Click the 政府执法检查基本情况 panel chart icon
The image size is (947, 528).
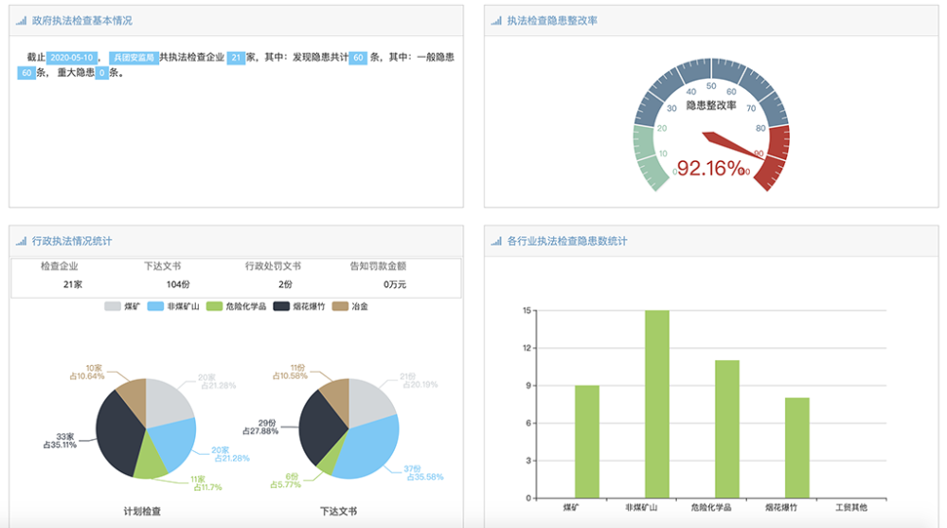pos(21,21)
